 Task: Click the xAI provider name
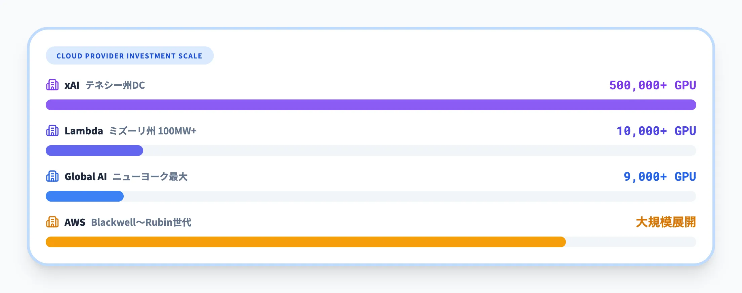tap(72, 85)
